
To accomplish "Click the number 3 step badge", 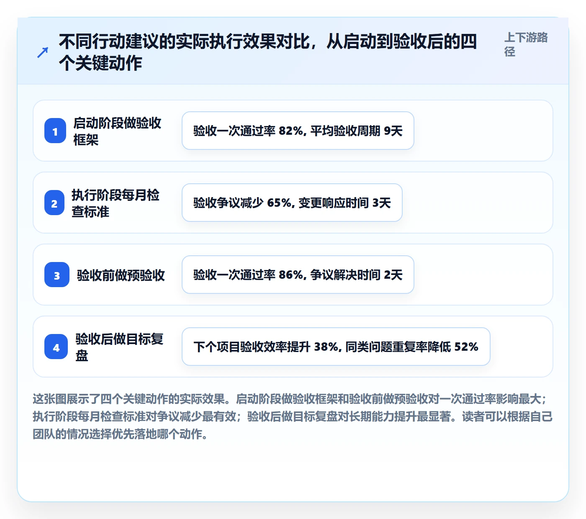I will tap(57, 275).
